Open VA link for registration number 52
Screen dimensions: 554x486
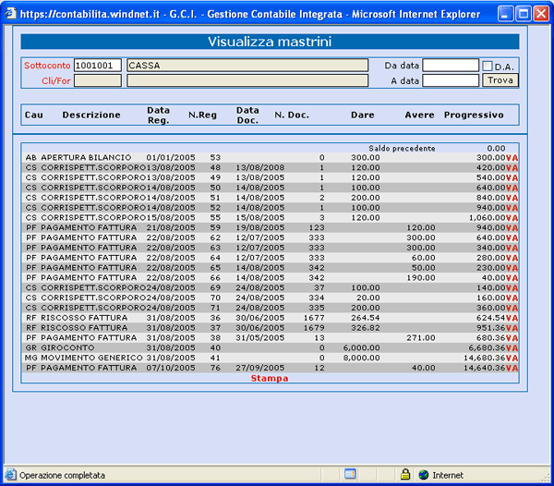(512, 208)
